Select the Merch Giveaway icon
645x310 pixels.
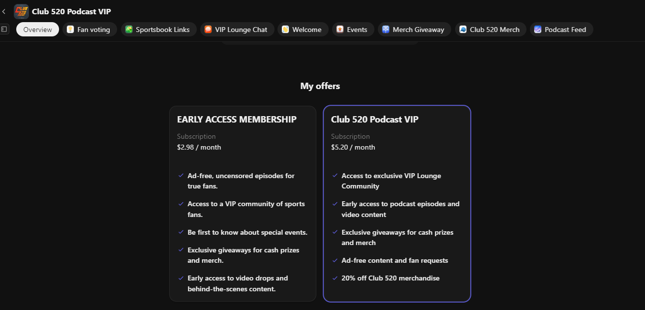[384, 30]
